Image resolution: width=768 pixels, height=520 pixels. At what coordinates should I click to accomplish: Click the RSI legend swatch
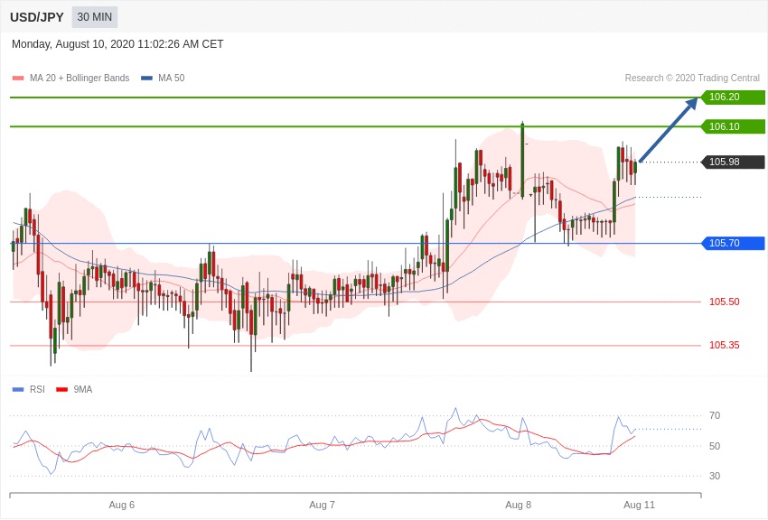(x=18, y=390)
